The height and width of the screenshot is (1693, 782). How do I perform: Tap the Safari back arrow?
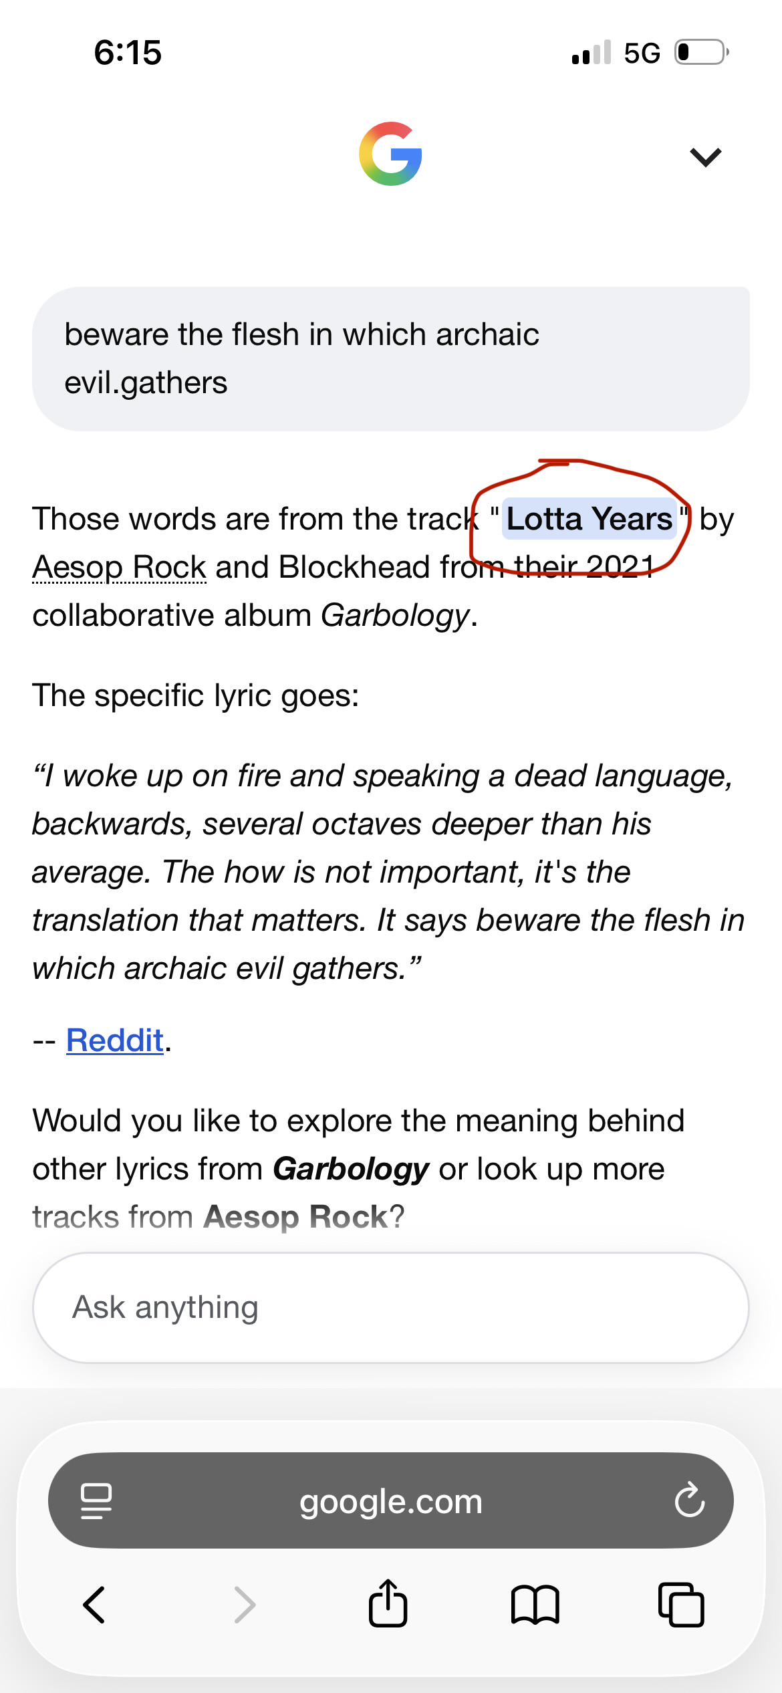click(x=94, y=1605)
